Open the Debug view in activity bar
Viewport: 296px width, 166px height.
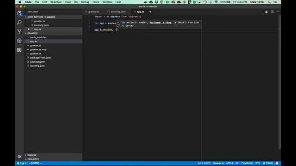click(19, 41)
